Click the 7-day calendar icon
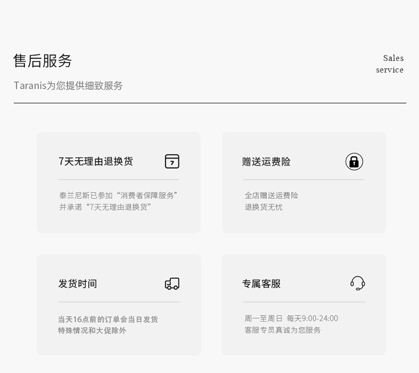This screenshot has height=373, width=419. point(172,161)
